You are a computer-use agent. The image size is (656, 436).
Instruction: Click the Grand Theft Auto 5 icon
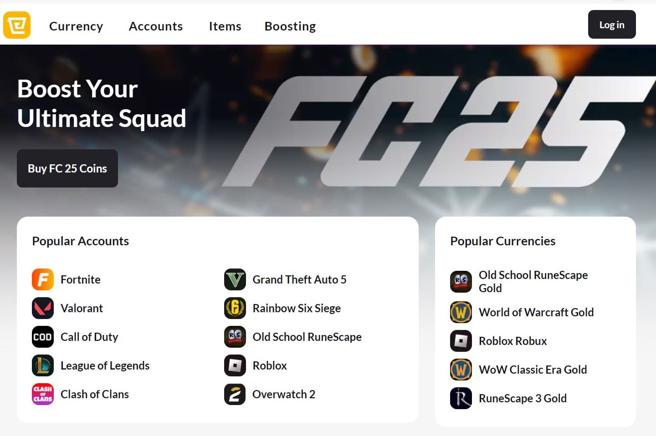(235, 279)
